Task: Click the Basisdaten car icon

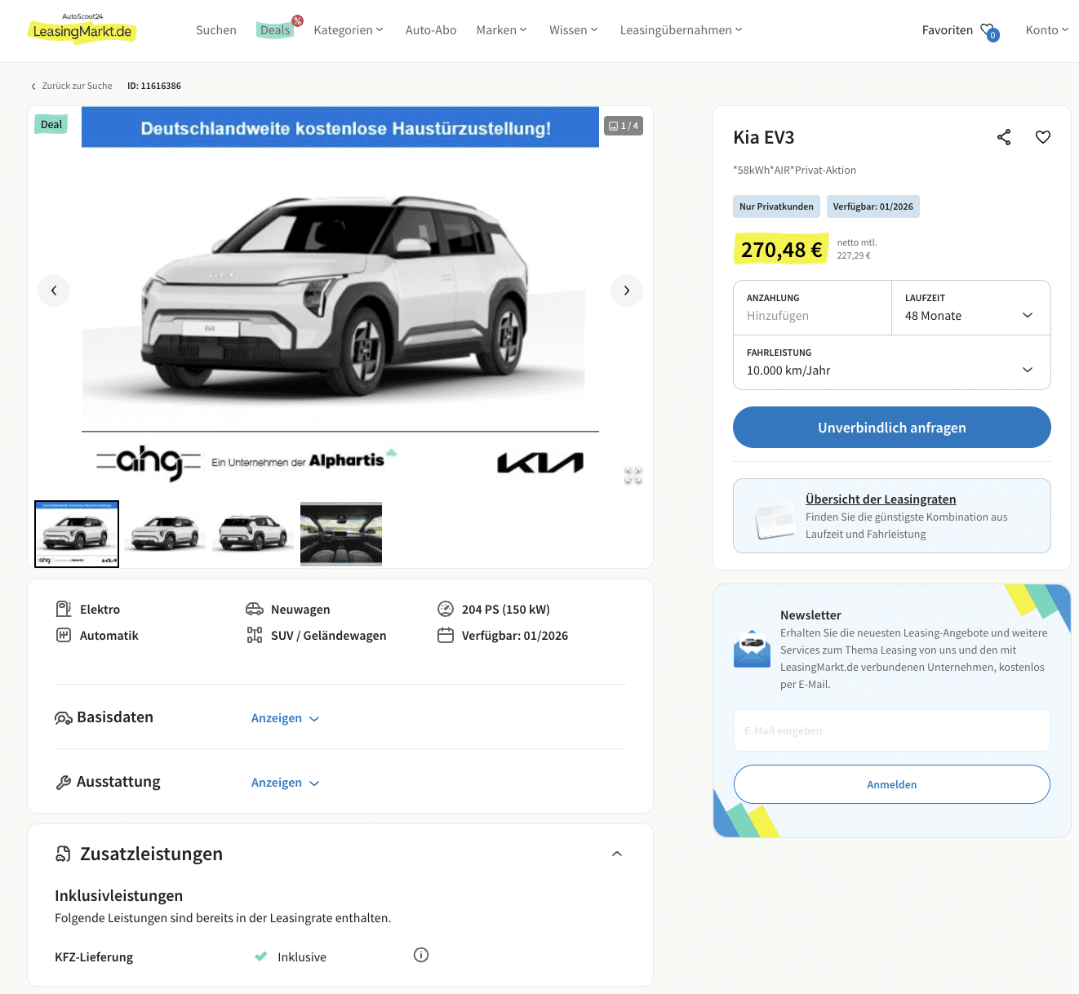Action: pos(64,718)
